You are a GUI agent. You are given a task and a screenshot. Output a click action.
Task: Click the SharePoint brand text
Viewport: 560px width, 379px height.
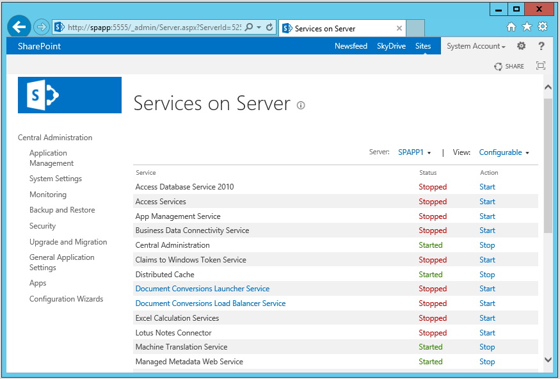pos(39,46)
